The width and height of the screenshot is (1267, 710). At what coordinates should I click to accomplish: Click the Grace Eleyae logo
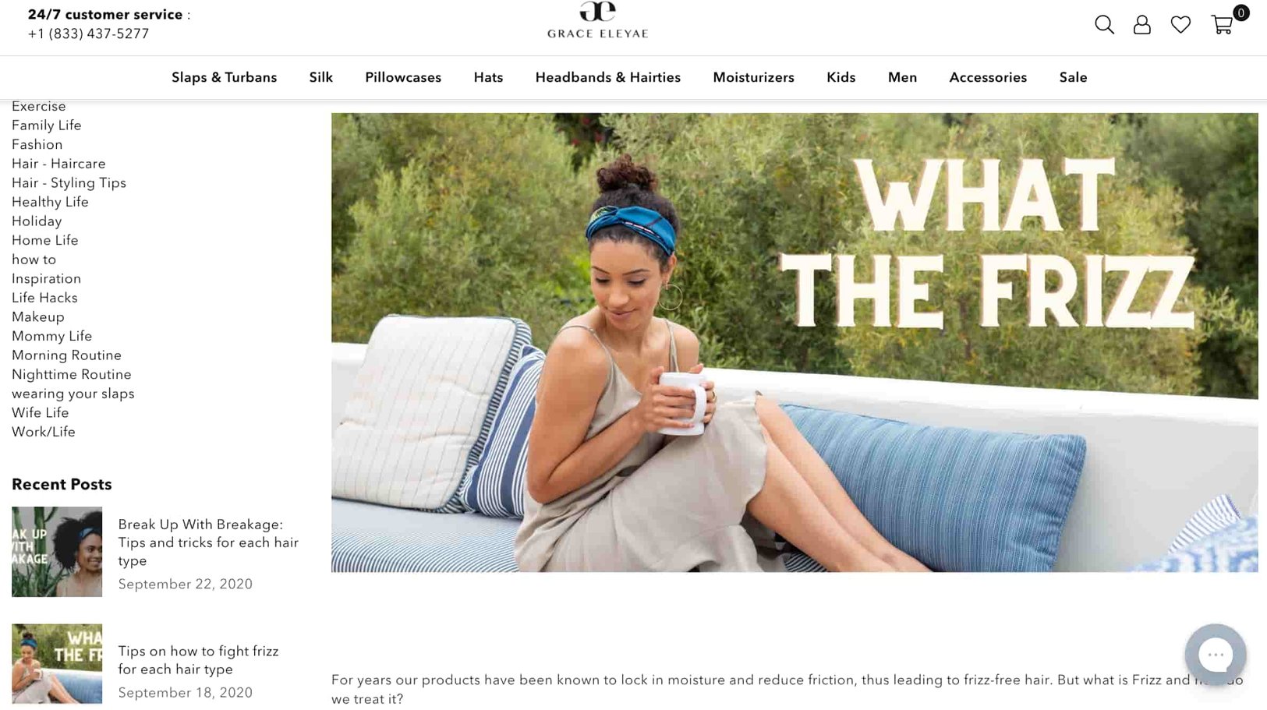click(x=597, y=19)
